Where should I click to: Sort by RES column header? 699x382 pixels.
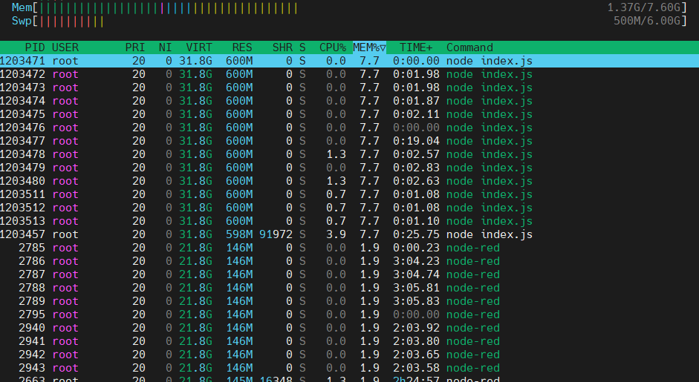tap(242, 47)
